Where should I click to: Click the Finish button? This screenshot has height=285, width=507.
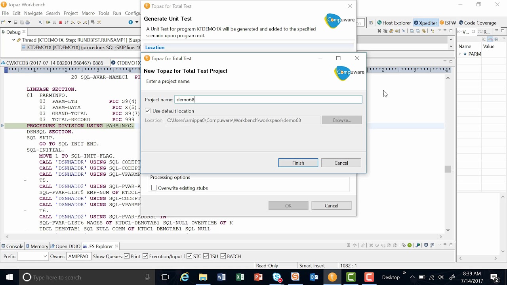[x=298, y=163]
